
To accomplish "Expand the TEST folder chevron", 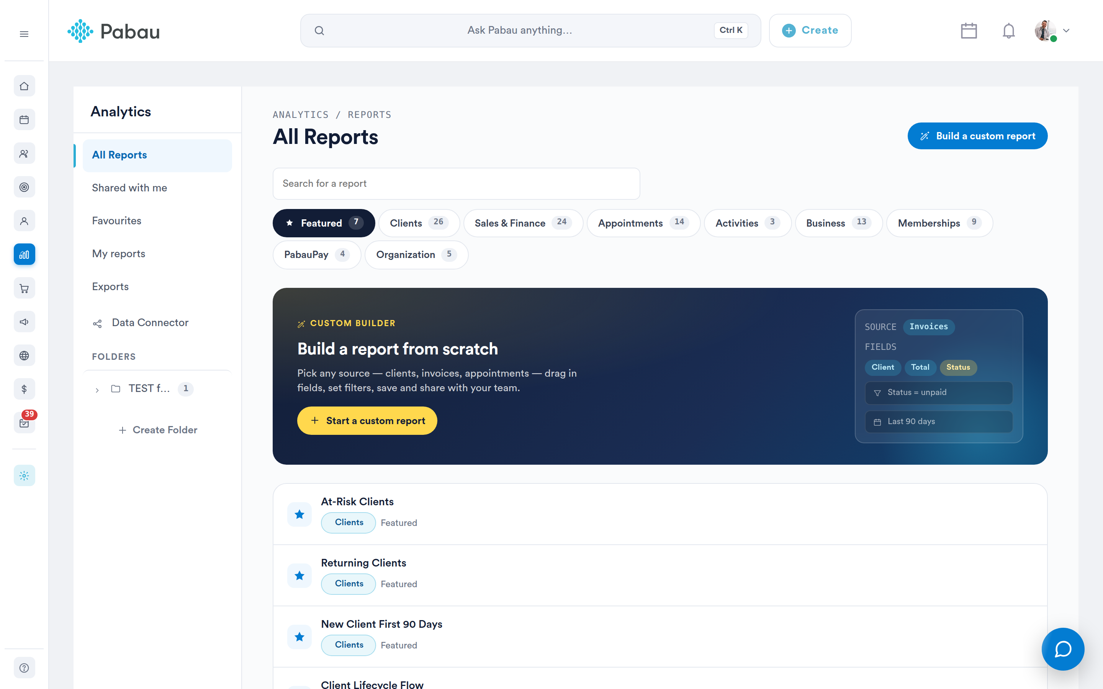I will [x=97, y=390].
